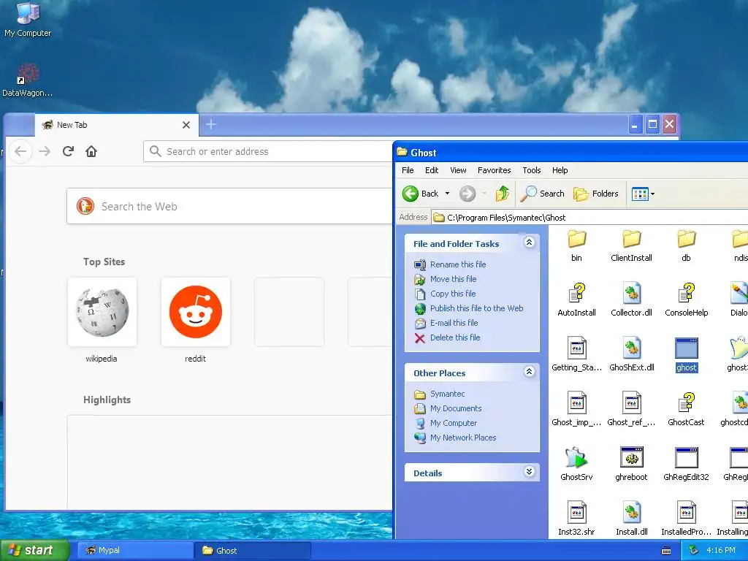Go to My Network Places link
The image size is (748, 561).
pos(462,438)
